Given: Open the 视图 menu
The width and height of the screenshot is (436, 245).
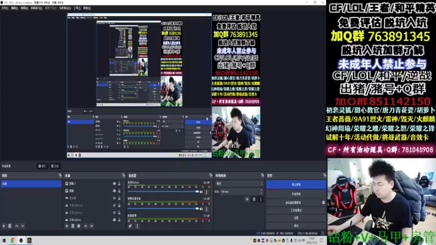Looking at the screenshot, I should point(24,8).
